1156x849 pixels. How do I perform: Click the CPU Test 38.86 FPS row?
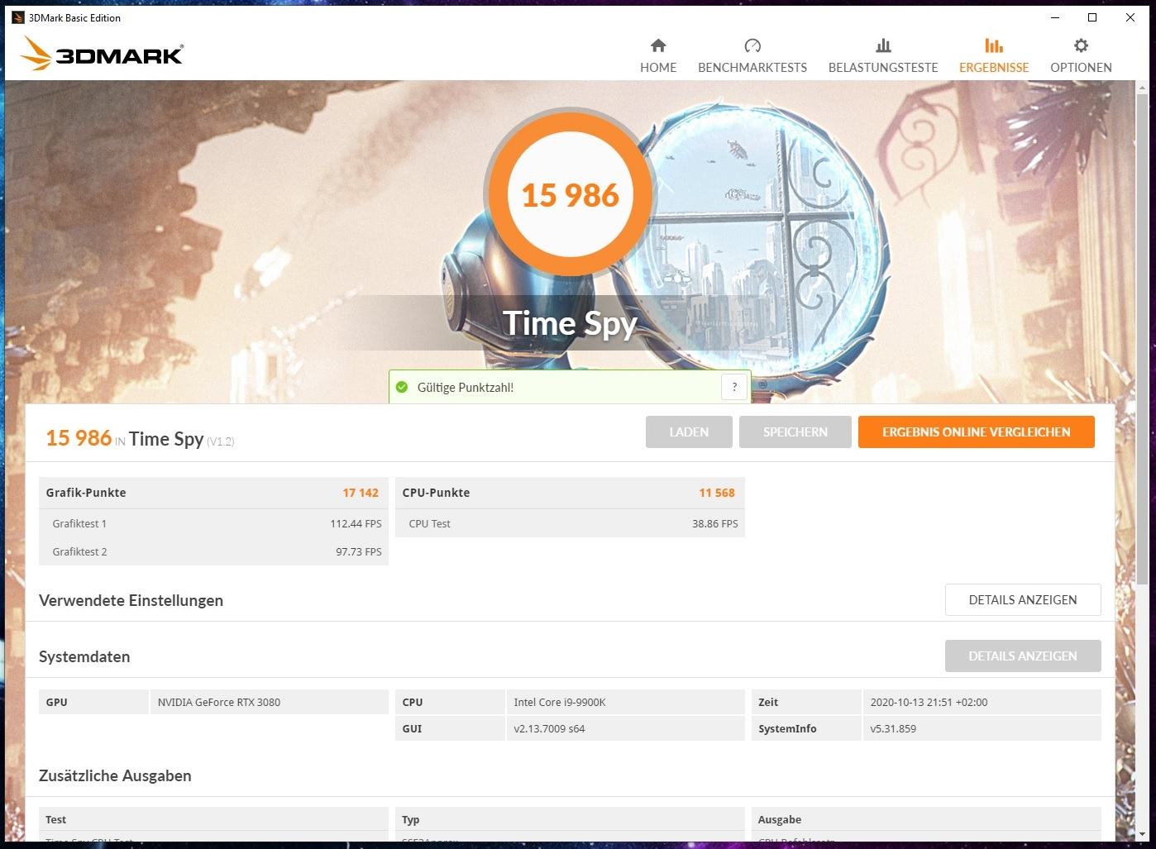coord(570,523)
